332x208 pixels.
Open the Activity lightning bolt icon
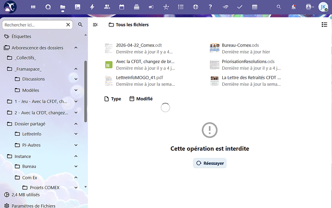coord(92,7)
